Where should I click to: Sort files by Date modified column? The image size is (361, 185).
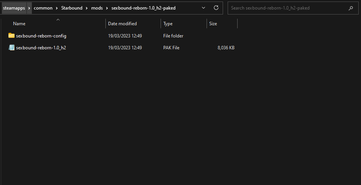(x=123, y=24)
